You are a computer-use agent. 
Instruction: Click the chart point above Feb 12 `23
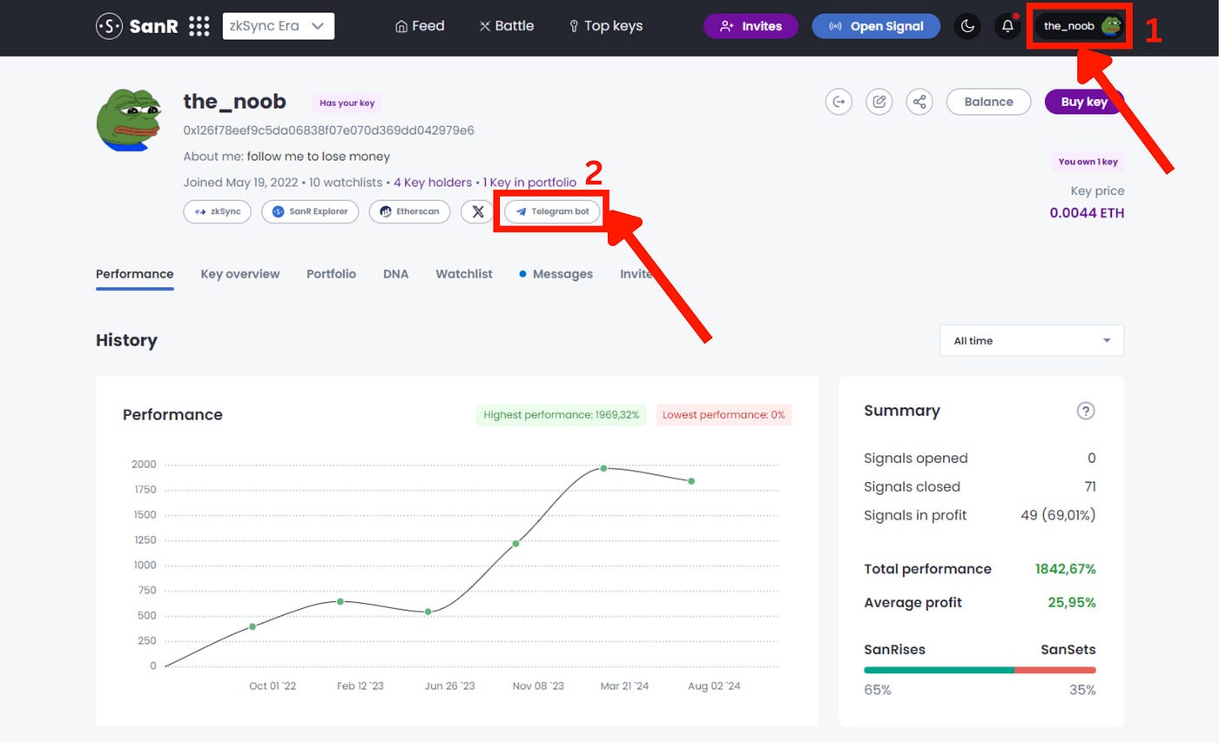point(340,601)
